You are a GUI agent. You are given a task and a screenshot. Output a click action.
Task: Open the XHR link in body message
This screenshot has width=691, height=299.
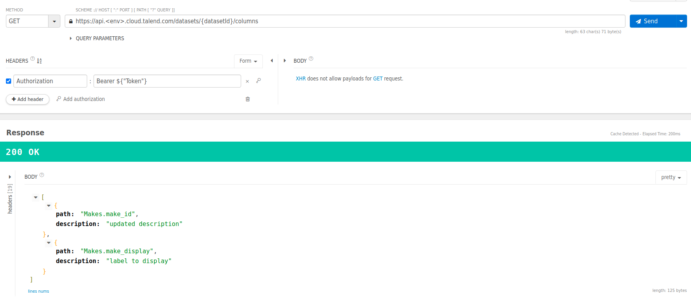click(301, 79)
